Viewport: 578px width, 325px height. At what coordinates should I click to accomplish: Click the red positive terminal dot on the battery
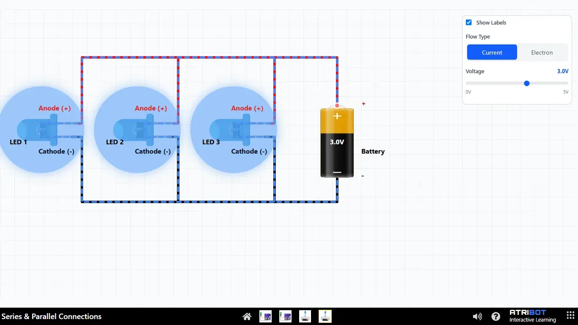click(337, 106)
